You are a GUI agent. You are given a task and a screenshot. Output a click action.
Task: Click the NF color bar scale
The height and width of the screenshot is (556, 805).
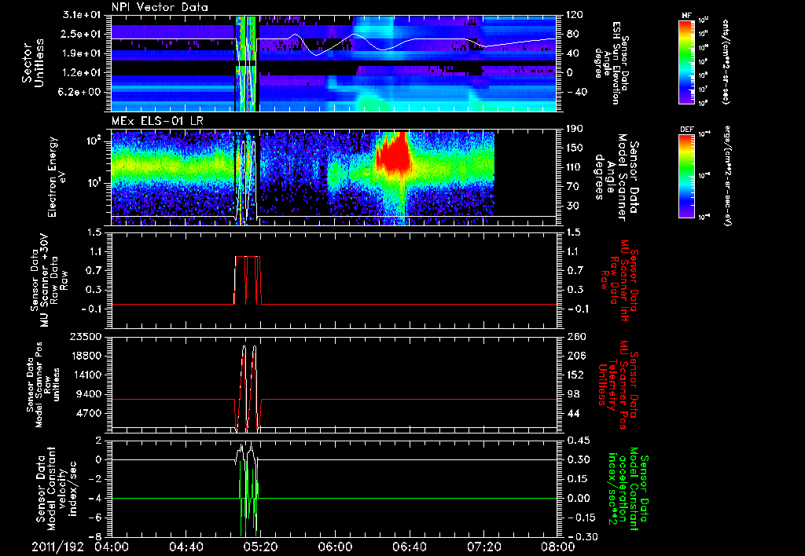(x=686, y=61)
